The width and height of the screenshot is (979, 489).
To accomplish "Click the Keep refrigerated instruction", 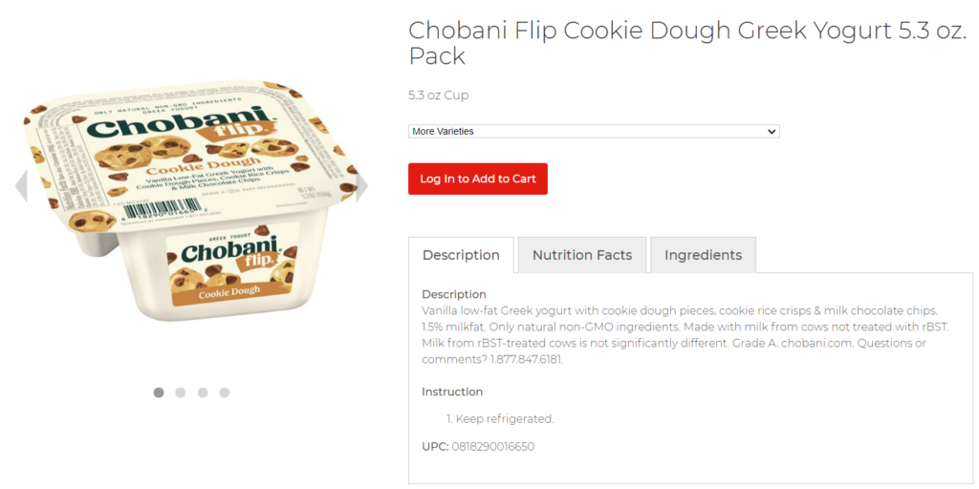I will 504,419.
